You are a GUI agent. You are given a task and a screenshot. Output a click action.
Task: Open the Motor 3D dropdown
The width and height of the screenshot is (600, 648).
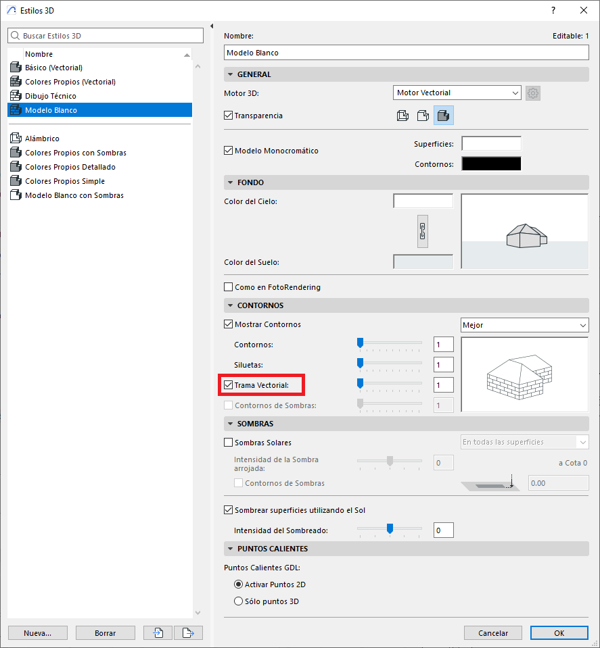click(457, 93)
